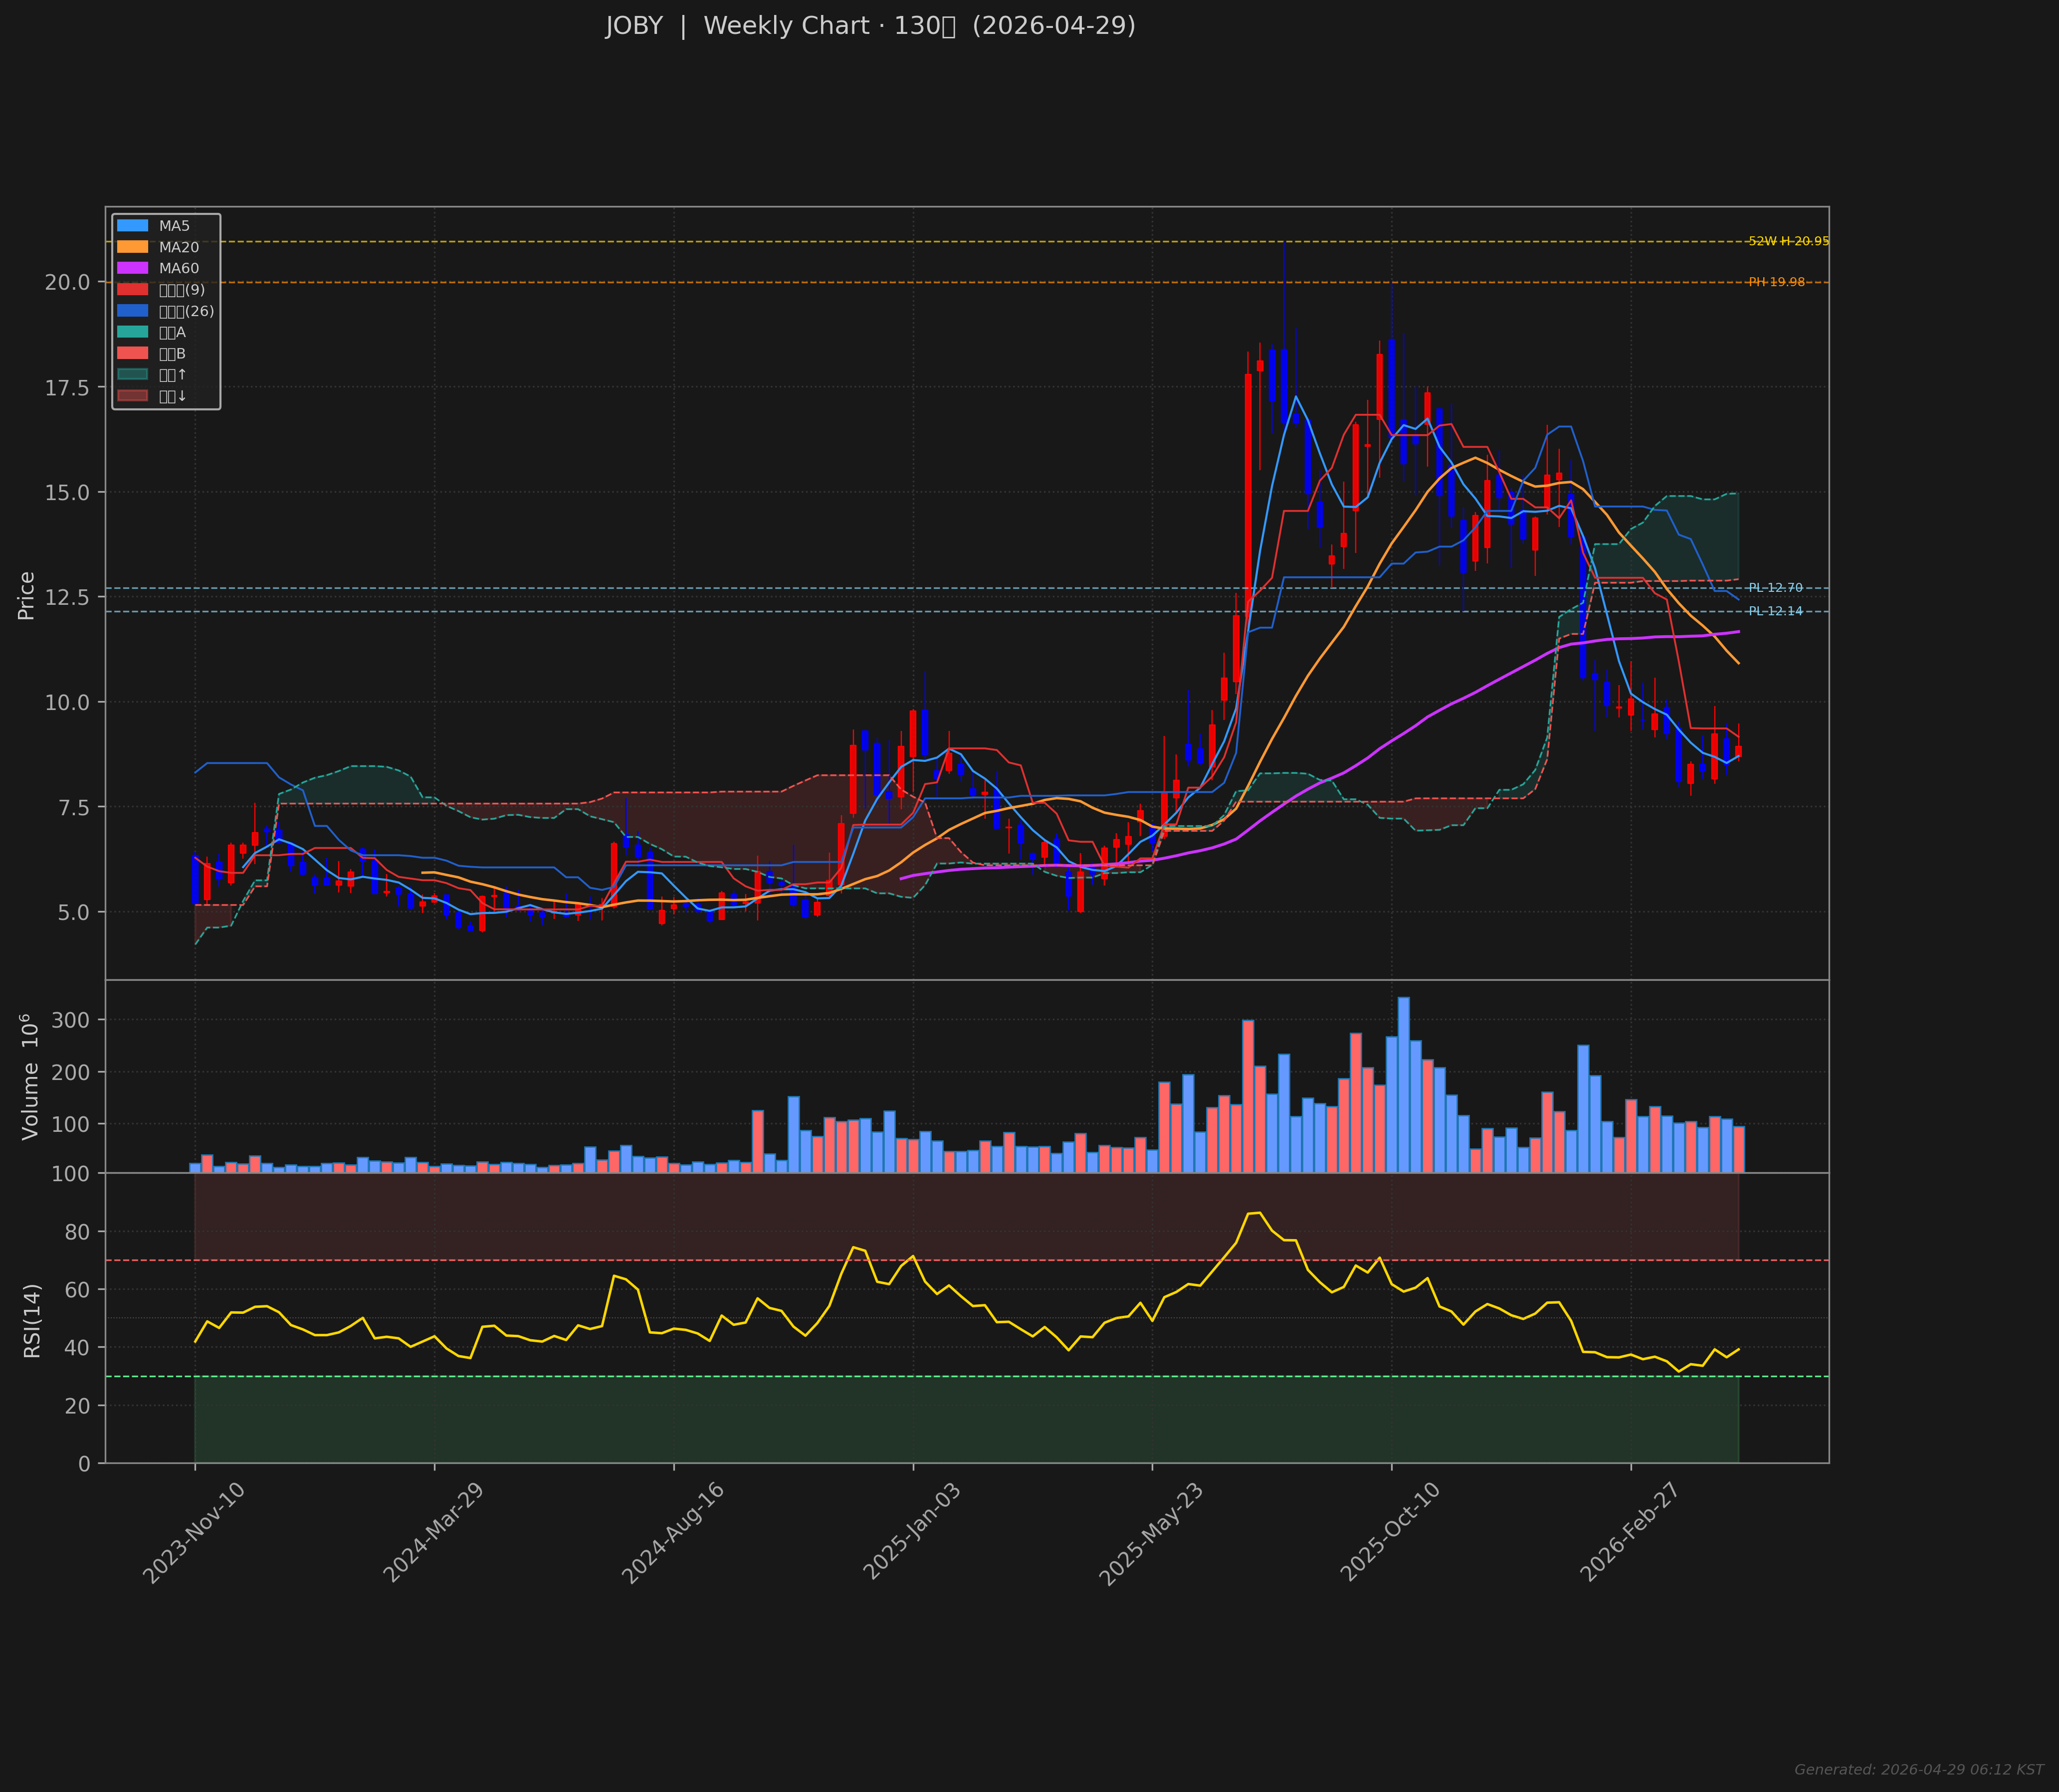
Task: Click the 52W H 20.95 level label
Action: pos(1788,241)
